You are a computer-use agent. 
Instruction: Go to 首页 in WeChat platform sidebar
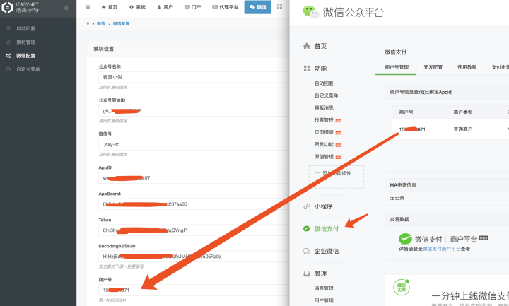[320, 46]
